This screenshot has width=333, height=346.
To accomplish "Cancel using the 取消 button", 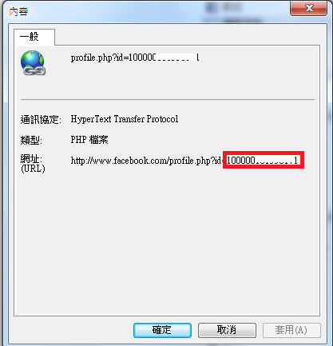I will [x=227, y=330].
